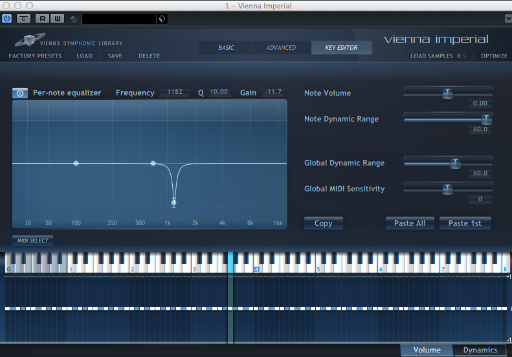The image size is (512, 357).
Task: Click the Note Volume value 0.00
Action: [x=480, y=103]
